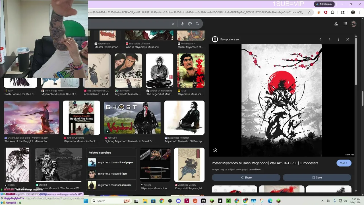The image size is (364, 205).
Task: Select related search miyamoto musashi wallpaper
Action: [x=111, y=162]
